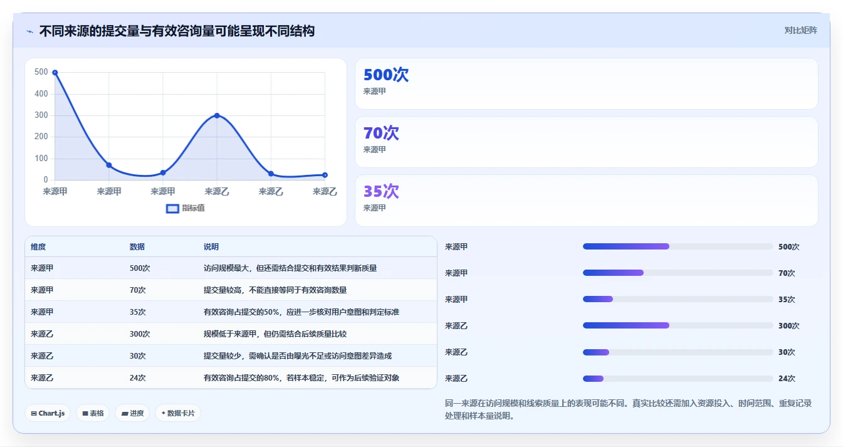Click the 500次 value beside the progress bar

coord(788,247)
